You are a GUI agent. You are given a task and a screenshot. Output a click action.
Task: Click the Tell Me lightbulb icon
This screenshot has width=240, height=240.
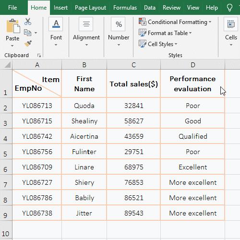(x=229, y=8)
